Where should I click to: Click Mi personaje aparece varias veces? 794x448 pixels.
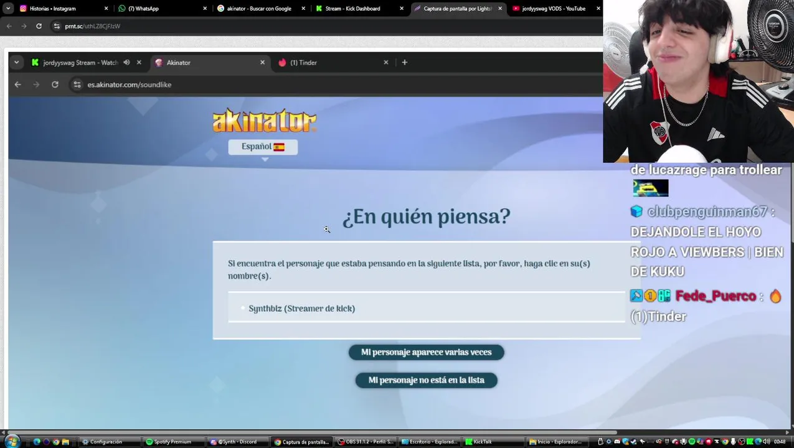pyautogui.click(x=427, y=352)
